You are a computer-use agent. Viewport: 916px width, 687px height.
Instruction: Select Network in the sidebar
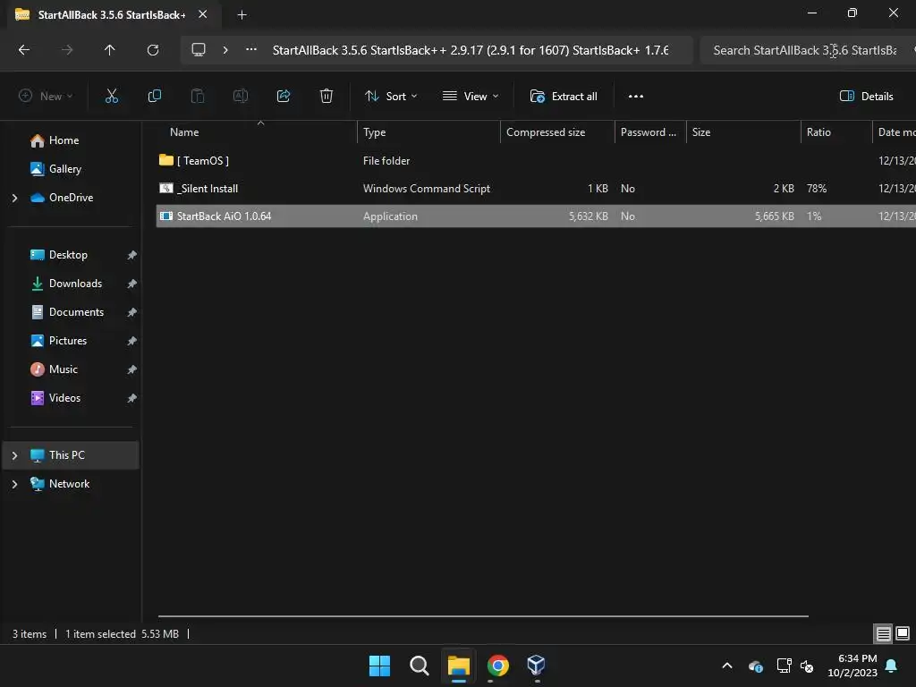pos(69,484)
